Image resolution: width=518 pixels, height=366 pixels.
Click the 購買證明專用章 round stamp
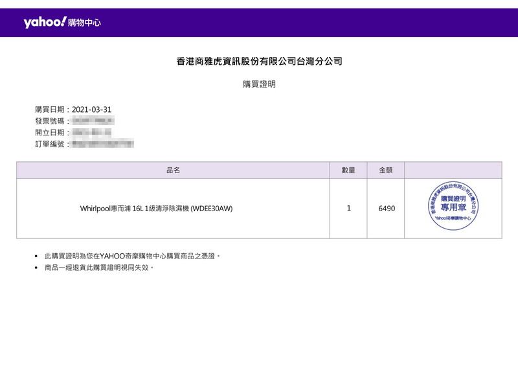click(453, 206)
